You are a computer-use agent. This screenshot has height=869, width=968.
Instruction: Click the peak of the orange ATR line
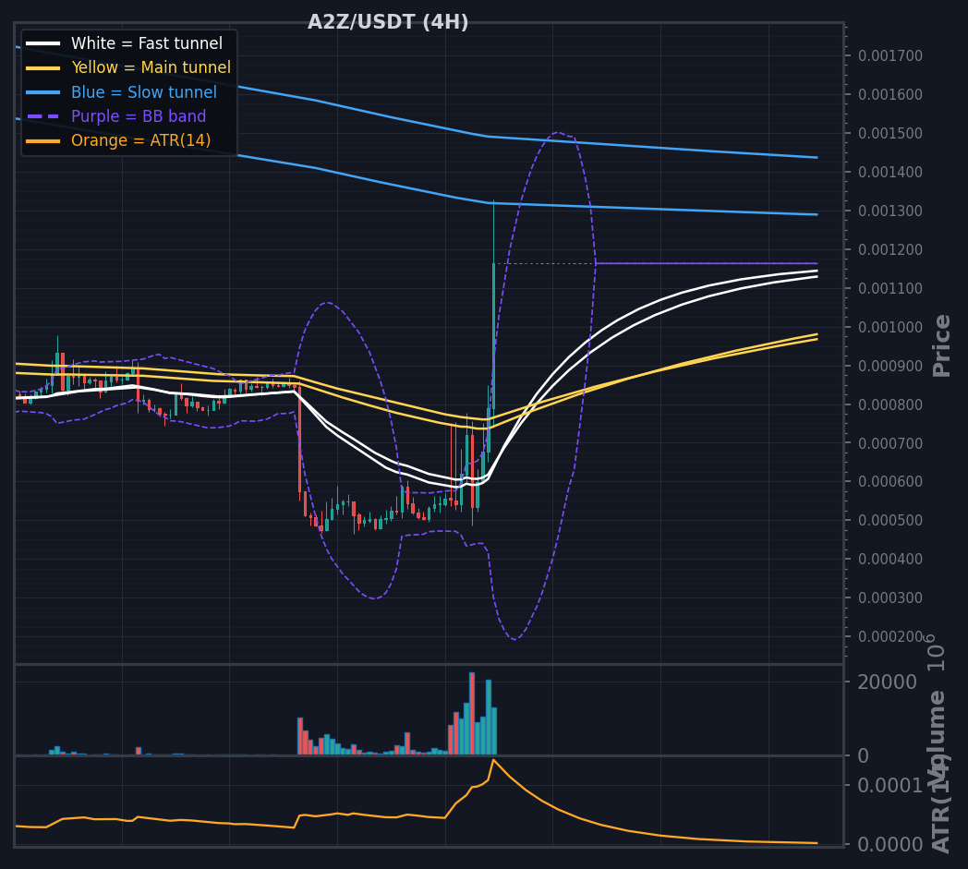(492, 760)
